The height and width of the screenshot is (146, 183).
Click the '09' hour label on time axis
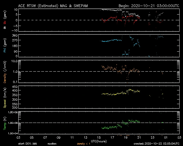59,138
